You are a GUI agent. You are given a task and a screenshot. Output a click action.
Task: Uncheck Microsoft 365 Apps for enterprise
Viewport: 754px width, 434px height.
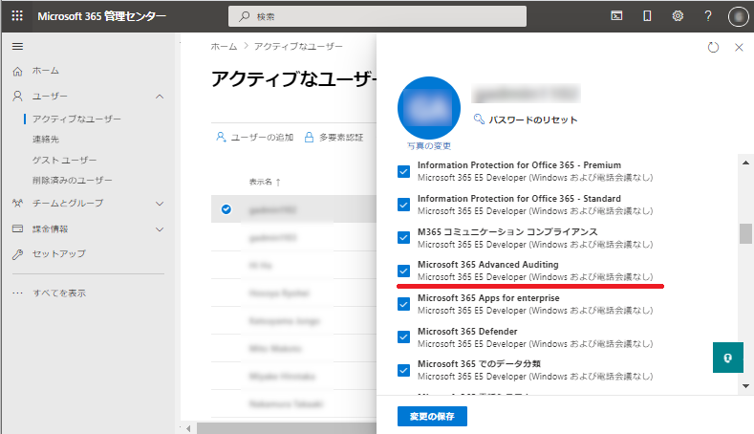point(403,304)
